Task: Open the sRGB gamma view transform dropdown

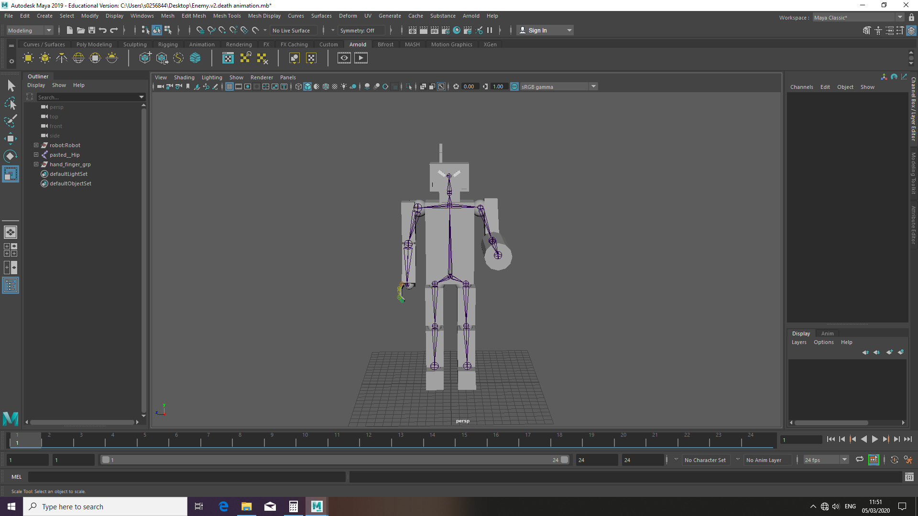Action: 558,86
